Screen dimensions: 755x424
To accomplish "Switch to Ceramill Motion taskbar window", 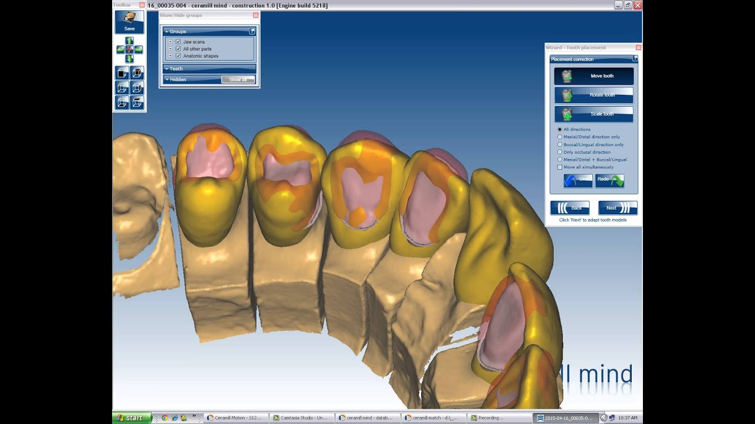I will (235, 418).
